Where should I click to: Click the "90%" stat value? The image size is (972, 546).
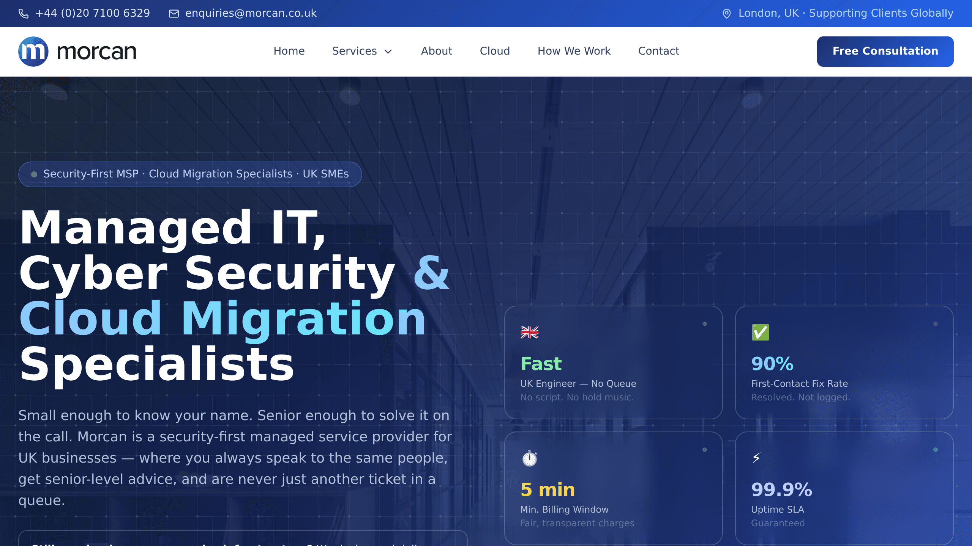coord(772,364)
